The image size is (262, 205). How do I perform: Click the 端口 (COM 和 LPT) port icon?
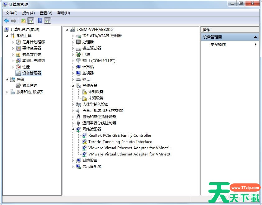(78, 61)
